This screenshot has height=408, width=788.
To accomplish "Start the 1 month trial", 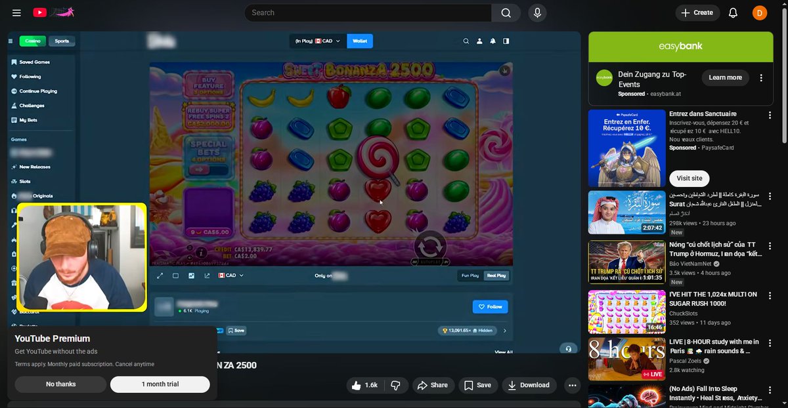I will 160,384.
